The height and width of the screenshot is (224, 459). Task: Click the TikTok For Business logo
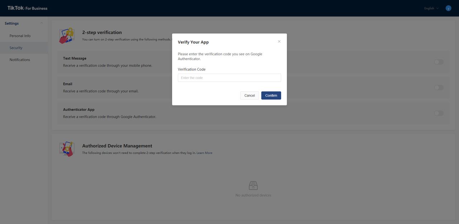click(27, 8)
